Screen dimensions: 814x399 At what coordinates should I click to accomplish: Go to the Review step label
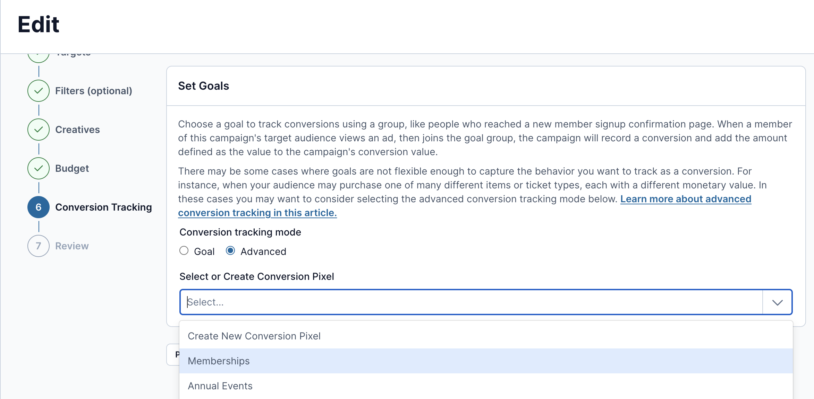click(72, 246)
